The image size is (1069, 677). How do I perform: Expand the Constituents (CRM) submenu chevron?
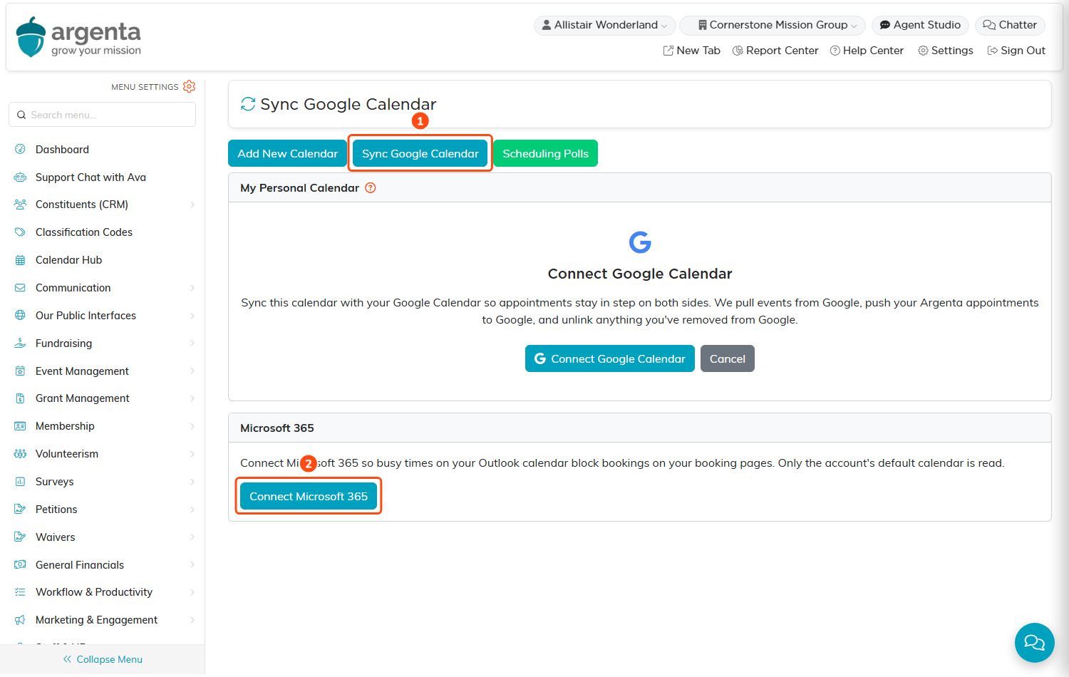click(192, 205)
